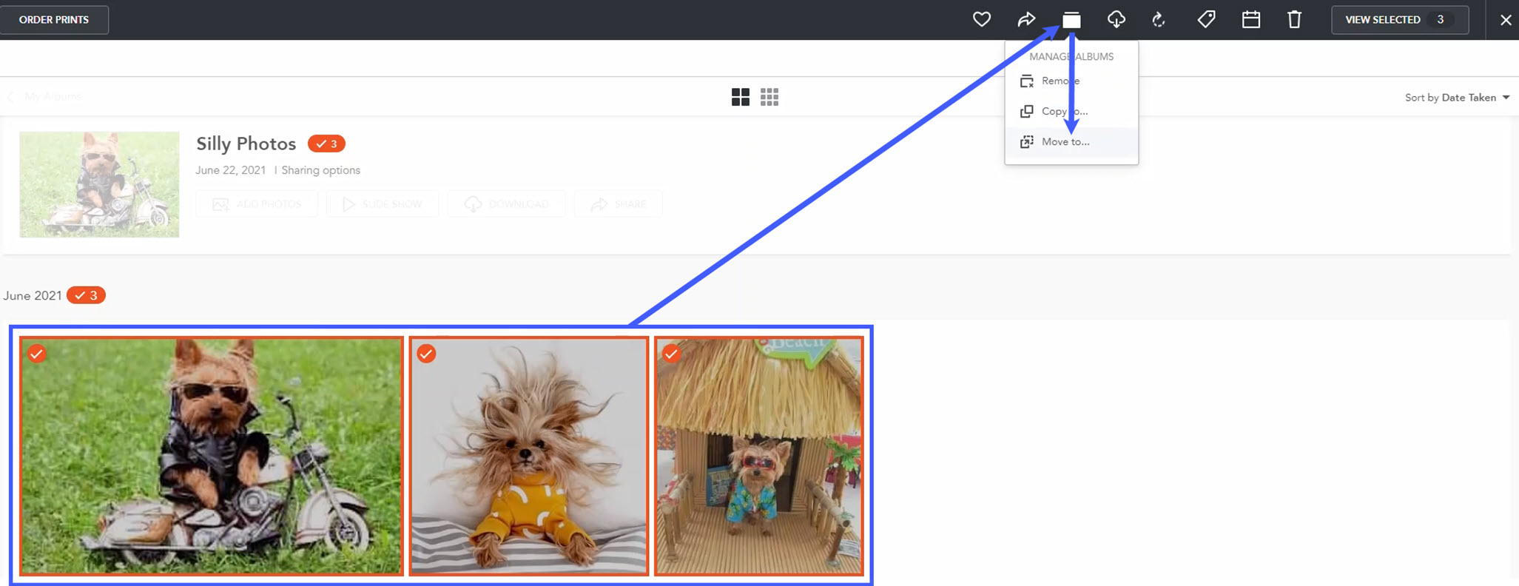The width and height of the screenshot is (1519, 586).
Task: Click the tag icon
Action: pyautogui.click(x=1206, y=19)
